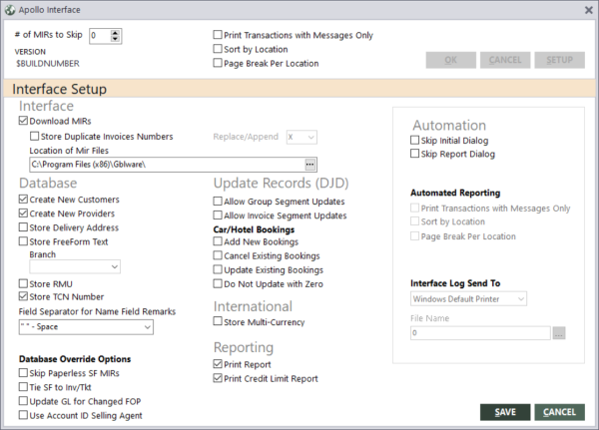Open Interface Log Send To dropdown

click(x=469, y=299)
